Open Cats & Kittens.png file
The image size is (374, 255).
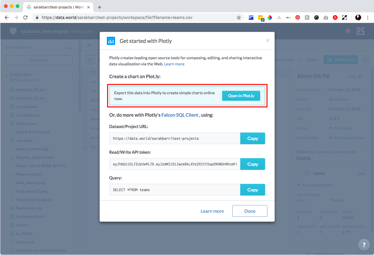(x=33, y=132)
